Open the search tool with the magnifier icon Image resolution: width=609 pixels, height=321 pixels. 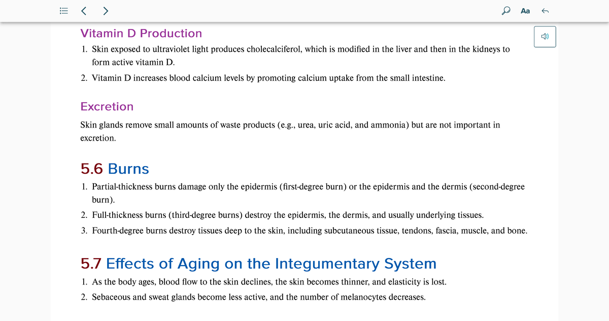pos(505,11)
